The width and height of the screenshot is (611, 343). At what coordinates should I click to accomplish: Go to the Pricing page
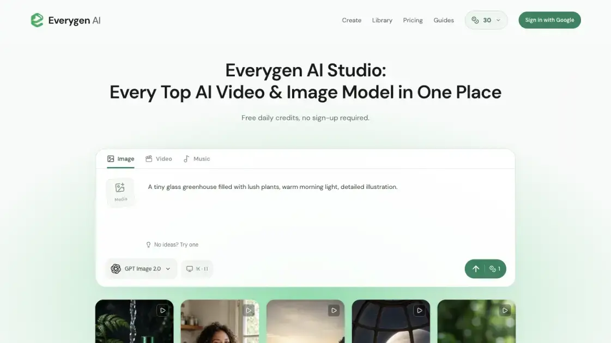point(413,20)
